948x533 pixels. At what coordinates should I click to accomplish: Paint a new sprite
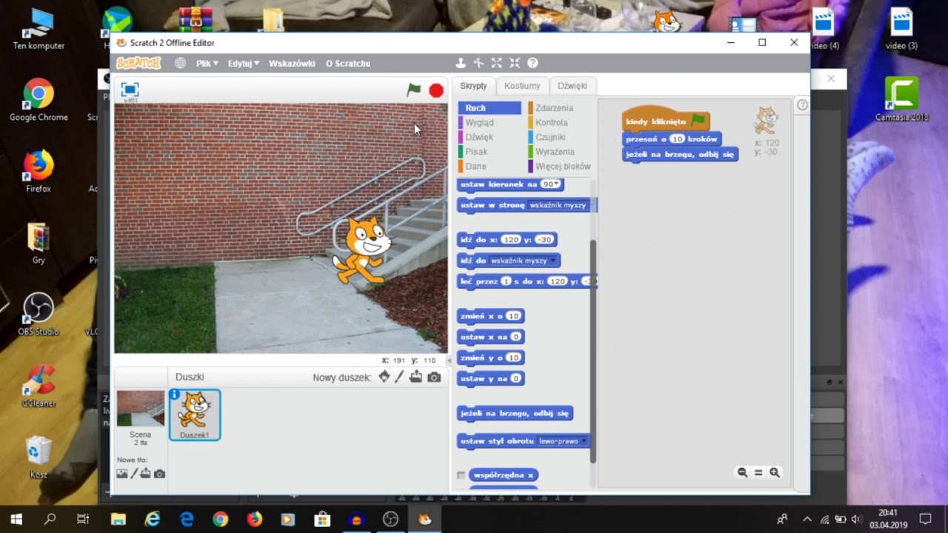pos(399,377)
